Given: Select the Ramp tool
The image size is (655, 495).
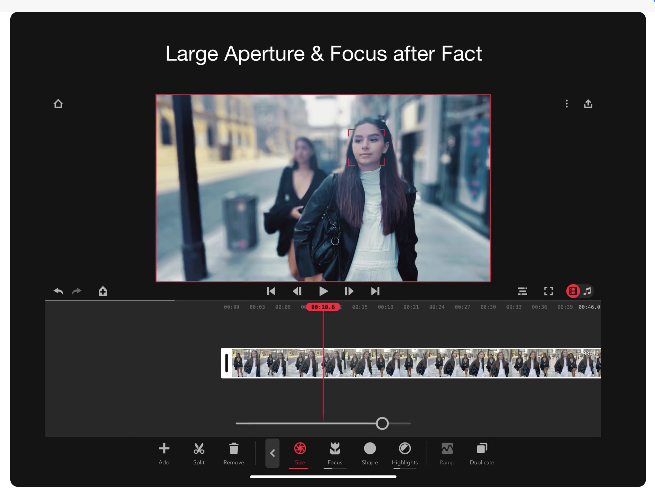Looking at the screenshot, I should (447, 449).
